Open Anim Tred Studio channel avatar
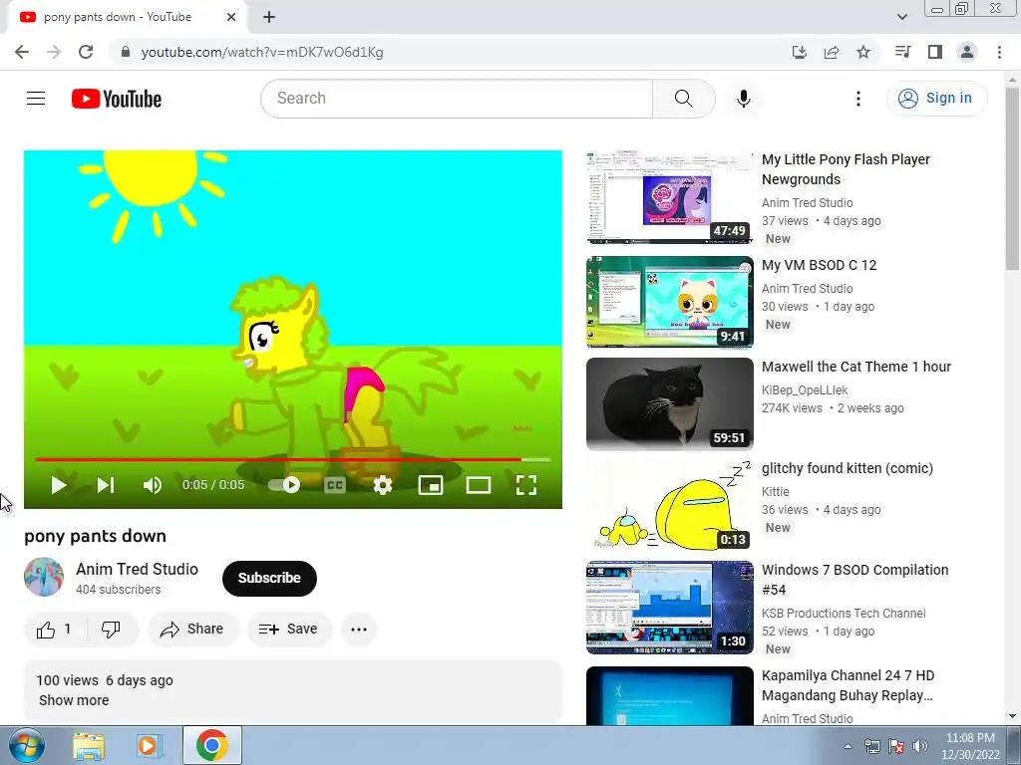 click(x=44, y=577)
